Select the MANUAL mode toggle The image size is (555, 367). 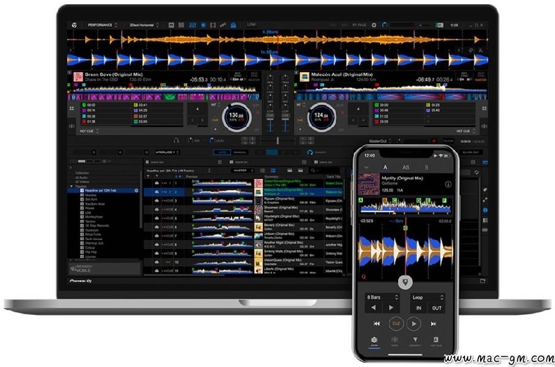click(x=239, y=152)
